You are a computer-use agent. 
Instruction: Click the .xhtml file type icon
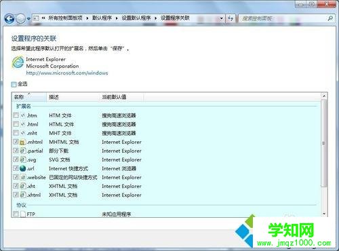23,195
